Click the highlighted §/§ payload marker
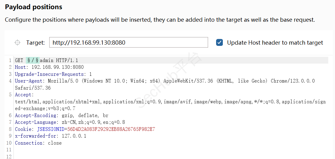335x159 pixels. 32,60
